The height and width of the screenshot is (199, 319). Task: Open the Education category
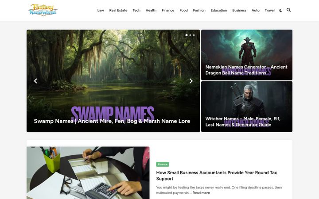pos(219,10)
